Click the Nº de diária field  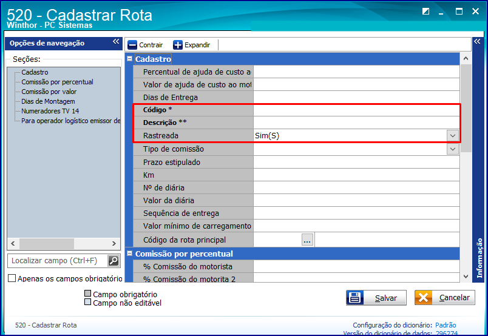(x=356, y=188)
